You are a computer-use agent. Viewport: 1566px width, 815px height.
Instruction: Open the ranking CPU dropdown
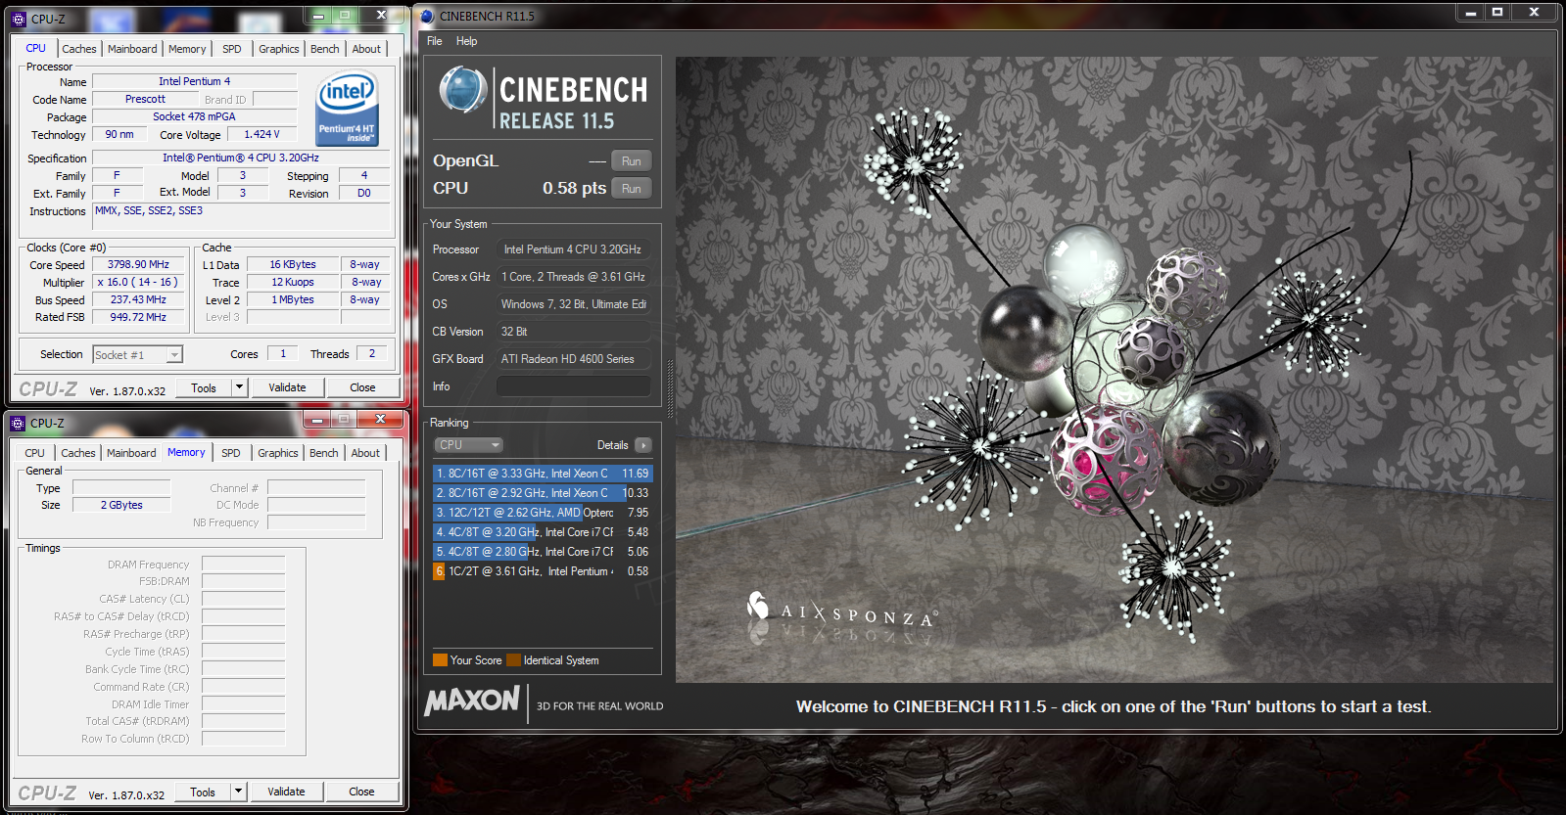tap(468, 445)
